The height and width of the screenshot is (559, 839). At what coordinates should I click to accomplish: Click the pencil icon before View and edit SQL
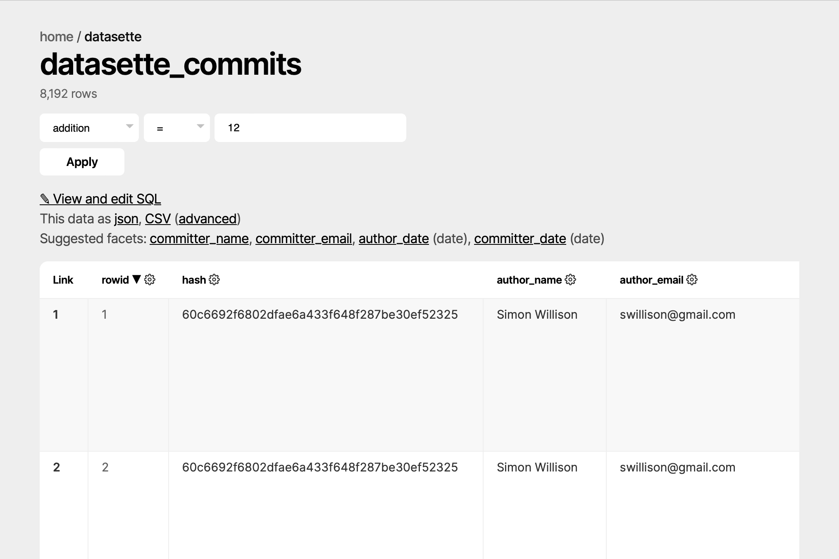[x=45, y=199]
